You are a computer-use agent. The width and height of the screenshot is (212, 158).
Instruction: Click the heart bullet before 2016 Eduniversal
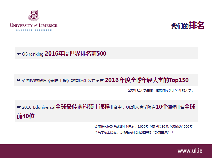tap(18, 107)
